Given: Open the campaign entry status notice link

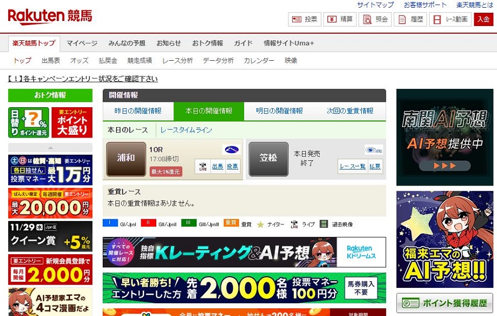Looking at the screenshot, I should pyautogui.click(x=83, y=78).
